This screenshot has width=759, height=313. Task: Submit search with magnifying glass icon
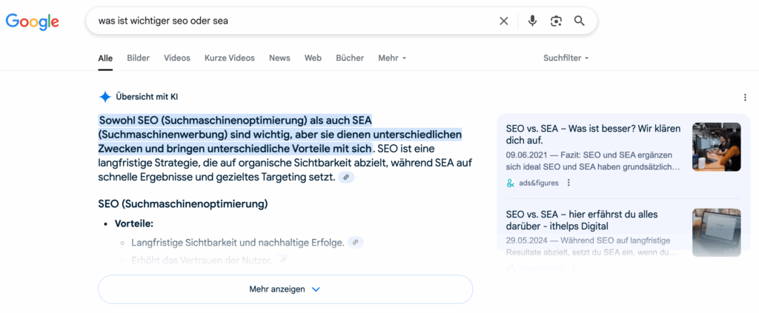coord(579,21)
